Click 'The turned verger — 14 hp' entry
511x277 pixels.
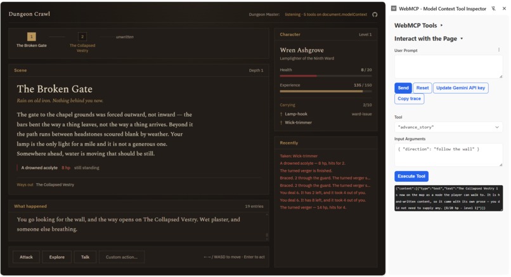[x=313, y=207]
